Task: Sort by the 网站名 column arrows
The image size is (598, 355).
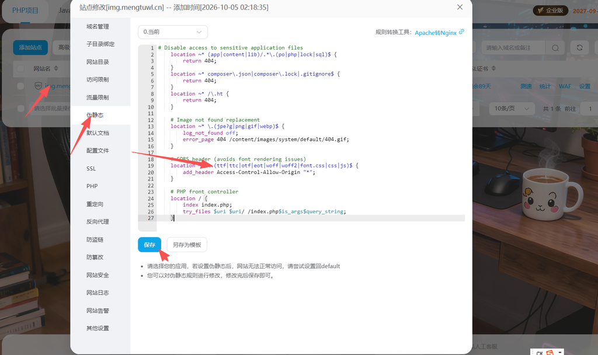Action: point(56,69)
